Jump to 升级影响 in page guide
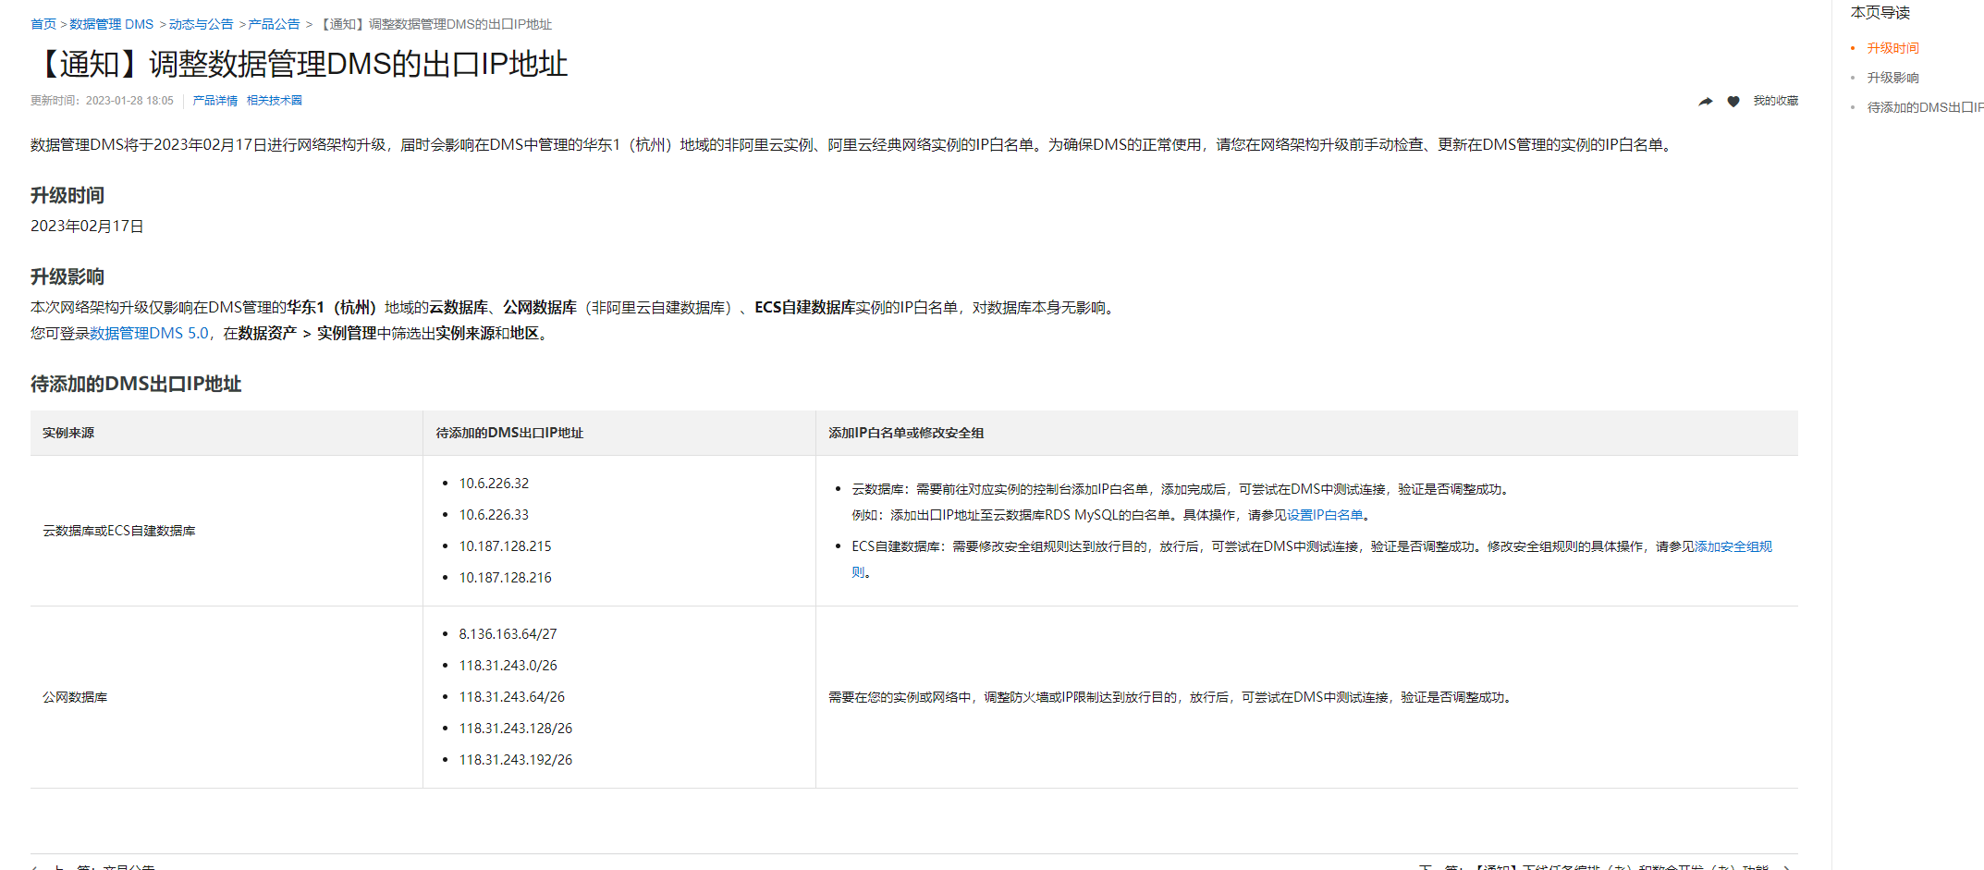This screenshot has width=1984, height=870. (1893, 78)
